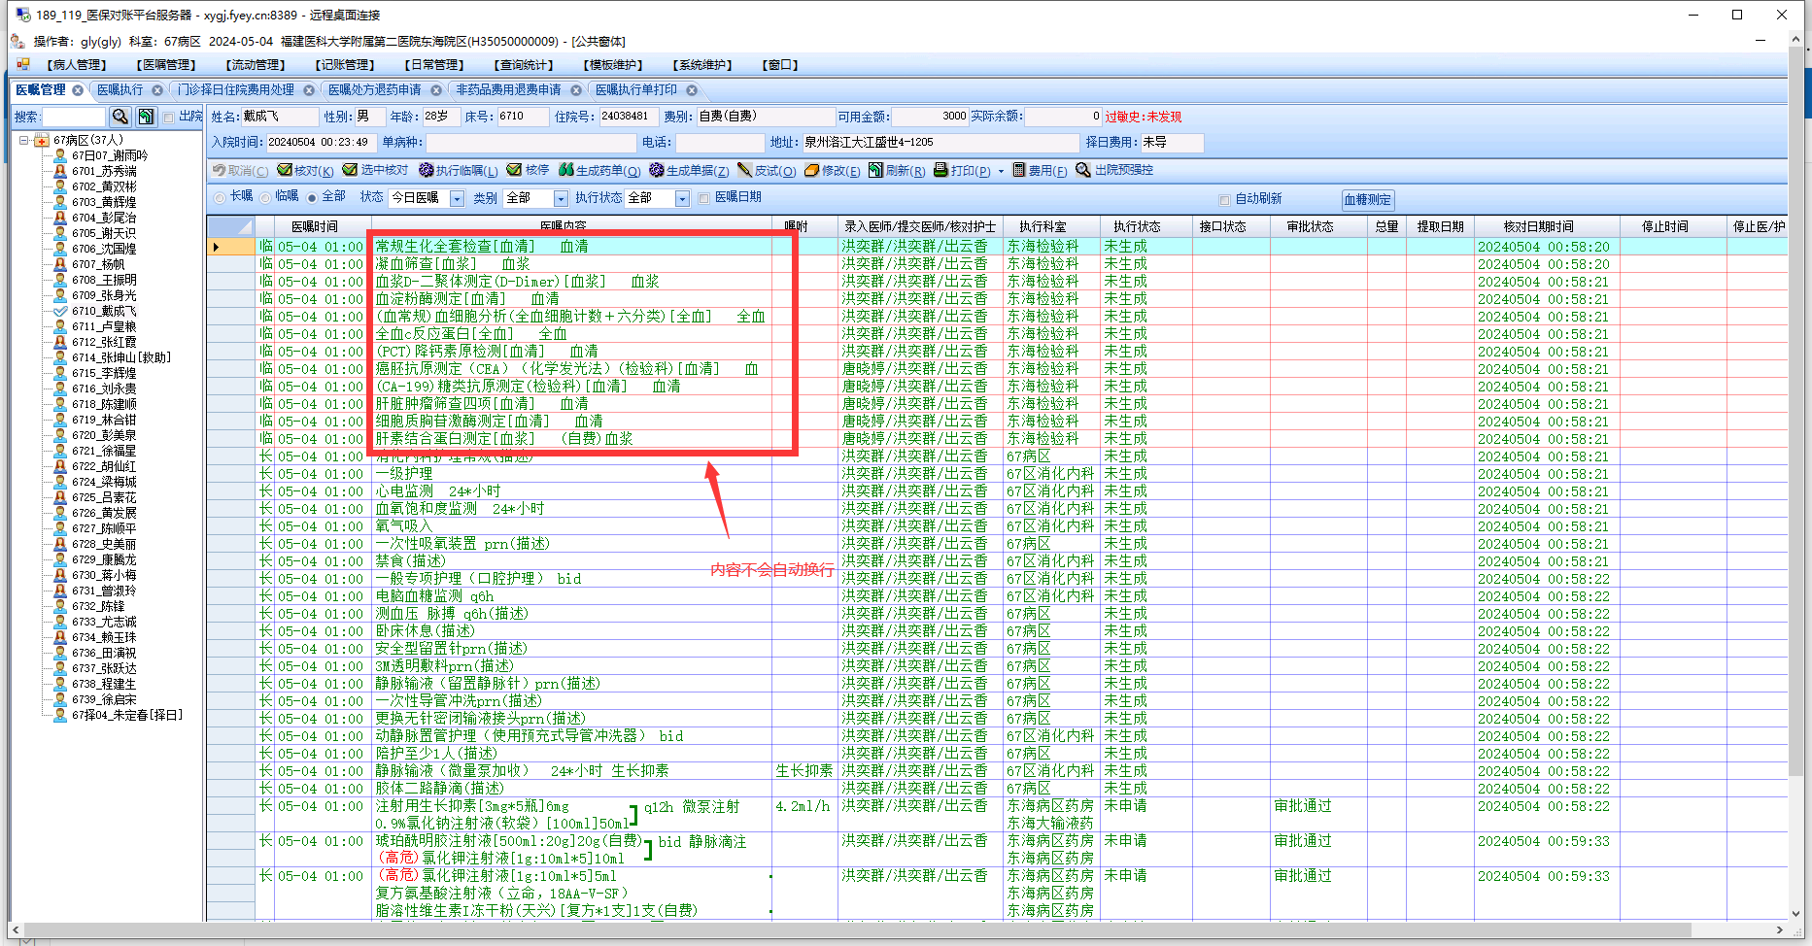The width and height of the screenshot is (1812, 946).
Task: Collapse the 67病区 tree node
Action: point(23,141)
